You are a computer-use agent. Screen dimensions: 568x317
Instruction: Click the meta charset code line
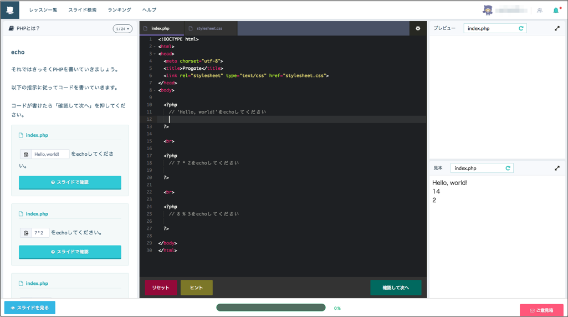coord(193,61)
